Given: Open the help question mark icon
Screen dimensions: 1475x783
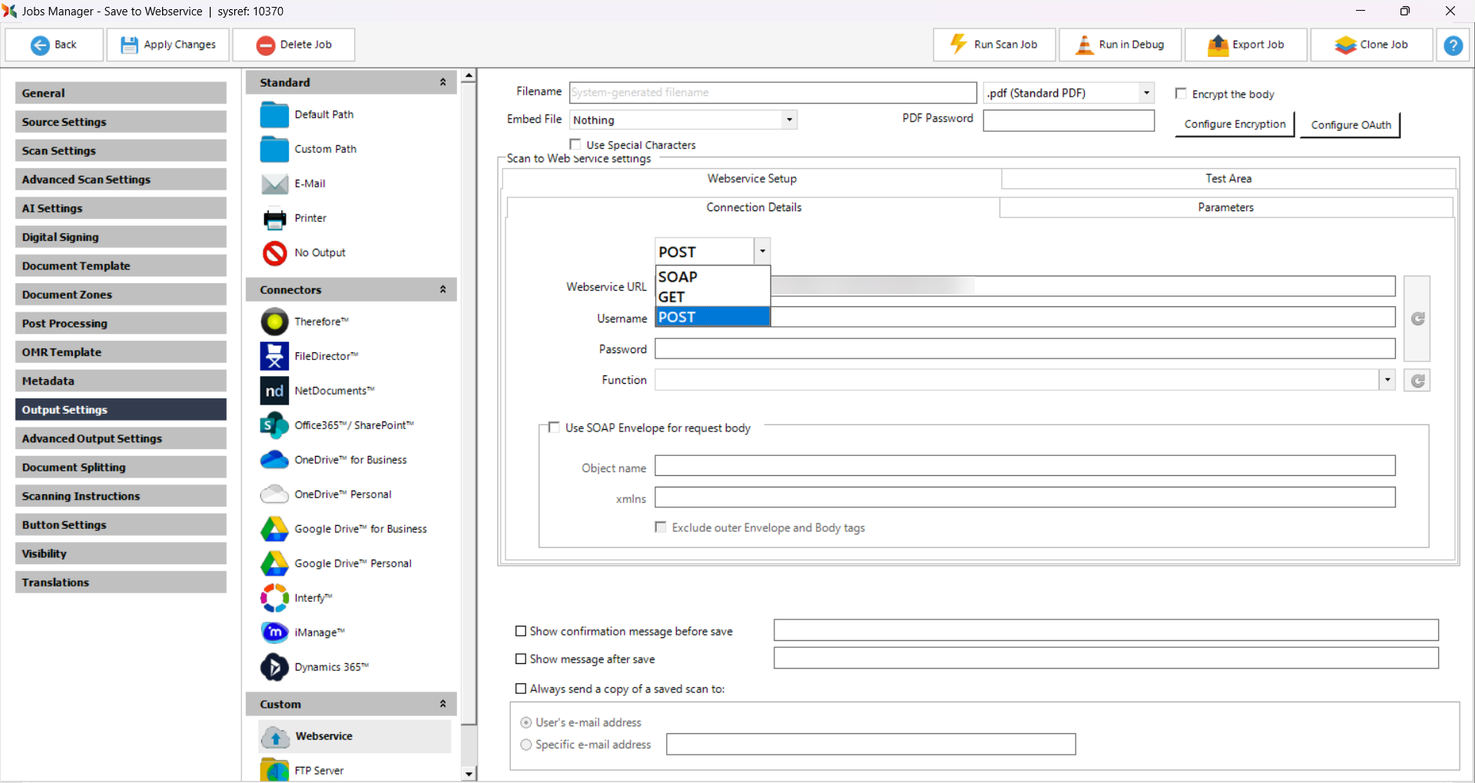Looking at the screenshot, I should 1453,45.
